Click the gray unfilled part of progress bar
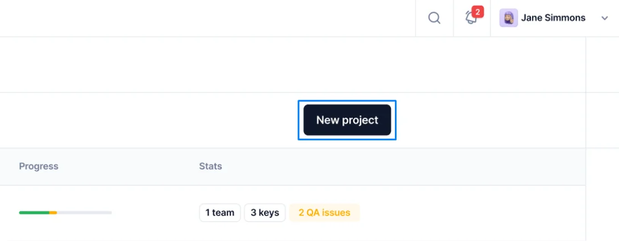619x241 pixels. pyautogui.click(x=84, y=213)
